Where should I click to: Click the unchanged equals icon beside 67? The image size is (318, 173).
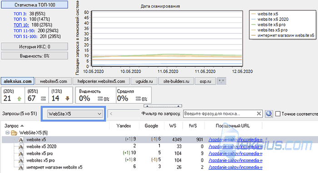43,99
